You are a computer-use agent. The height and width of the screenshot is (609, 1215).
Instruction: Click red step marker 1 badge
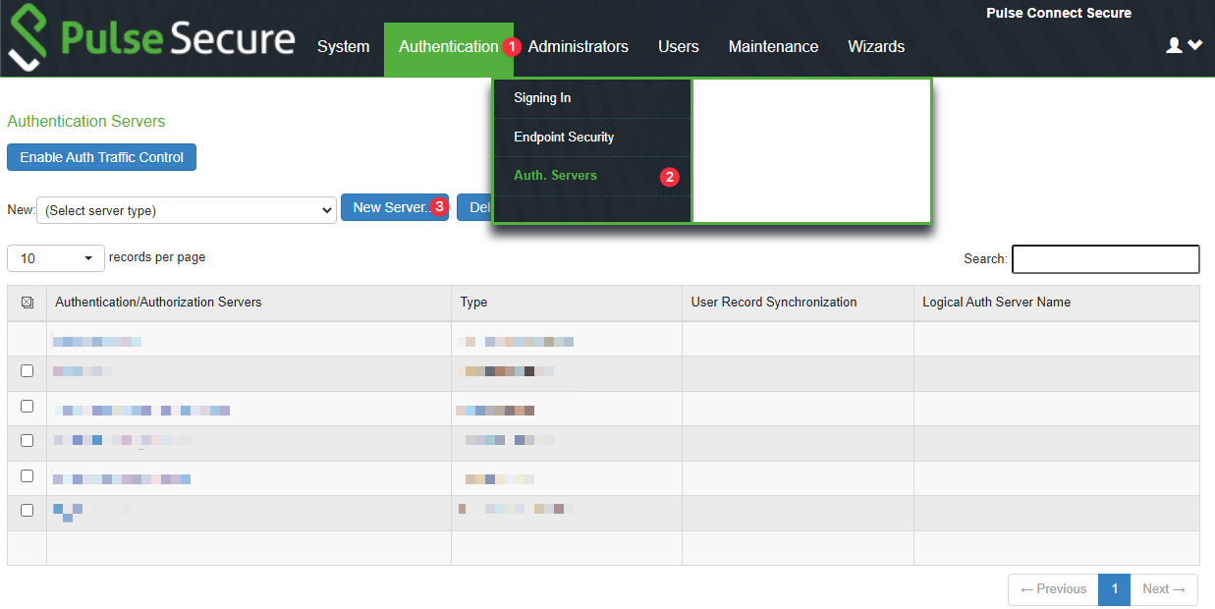(x=511, y=46)
